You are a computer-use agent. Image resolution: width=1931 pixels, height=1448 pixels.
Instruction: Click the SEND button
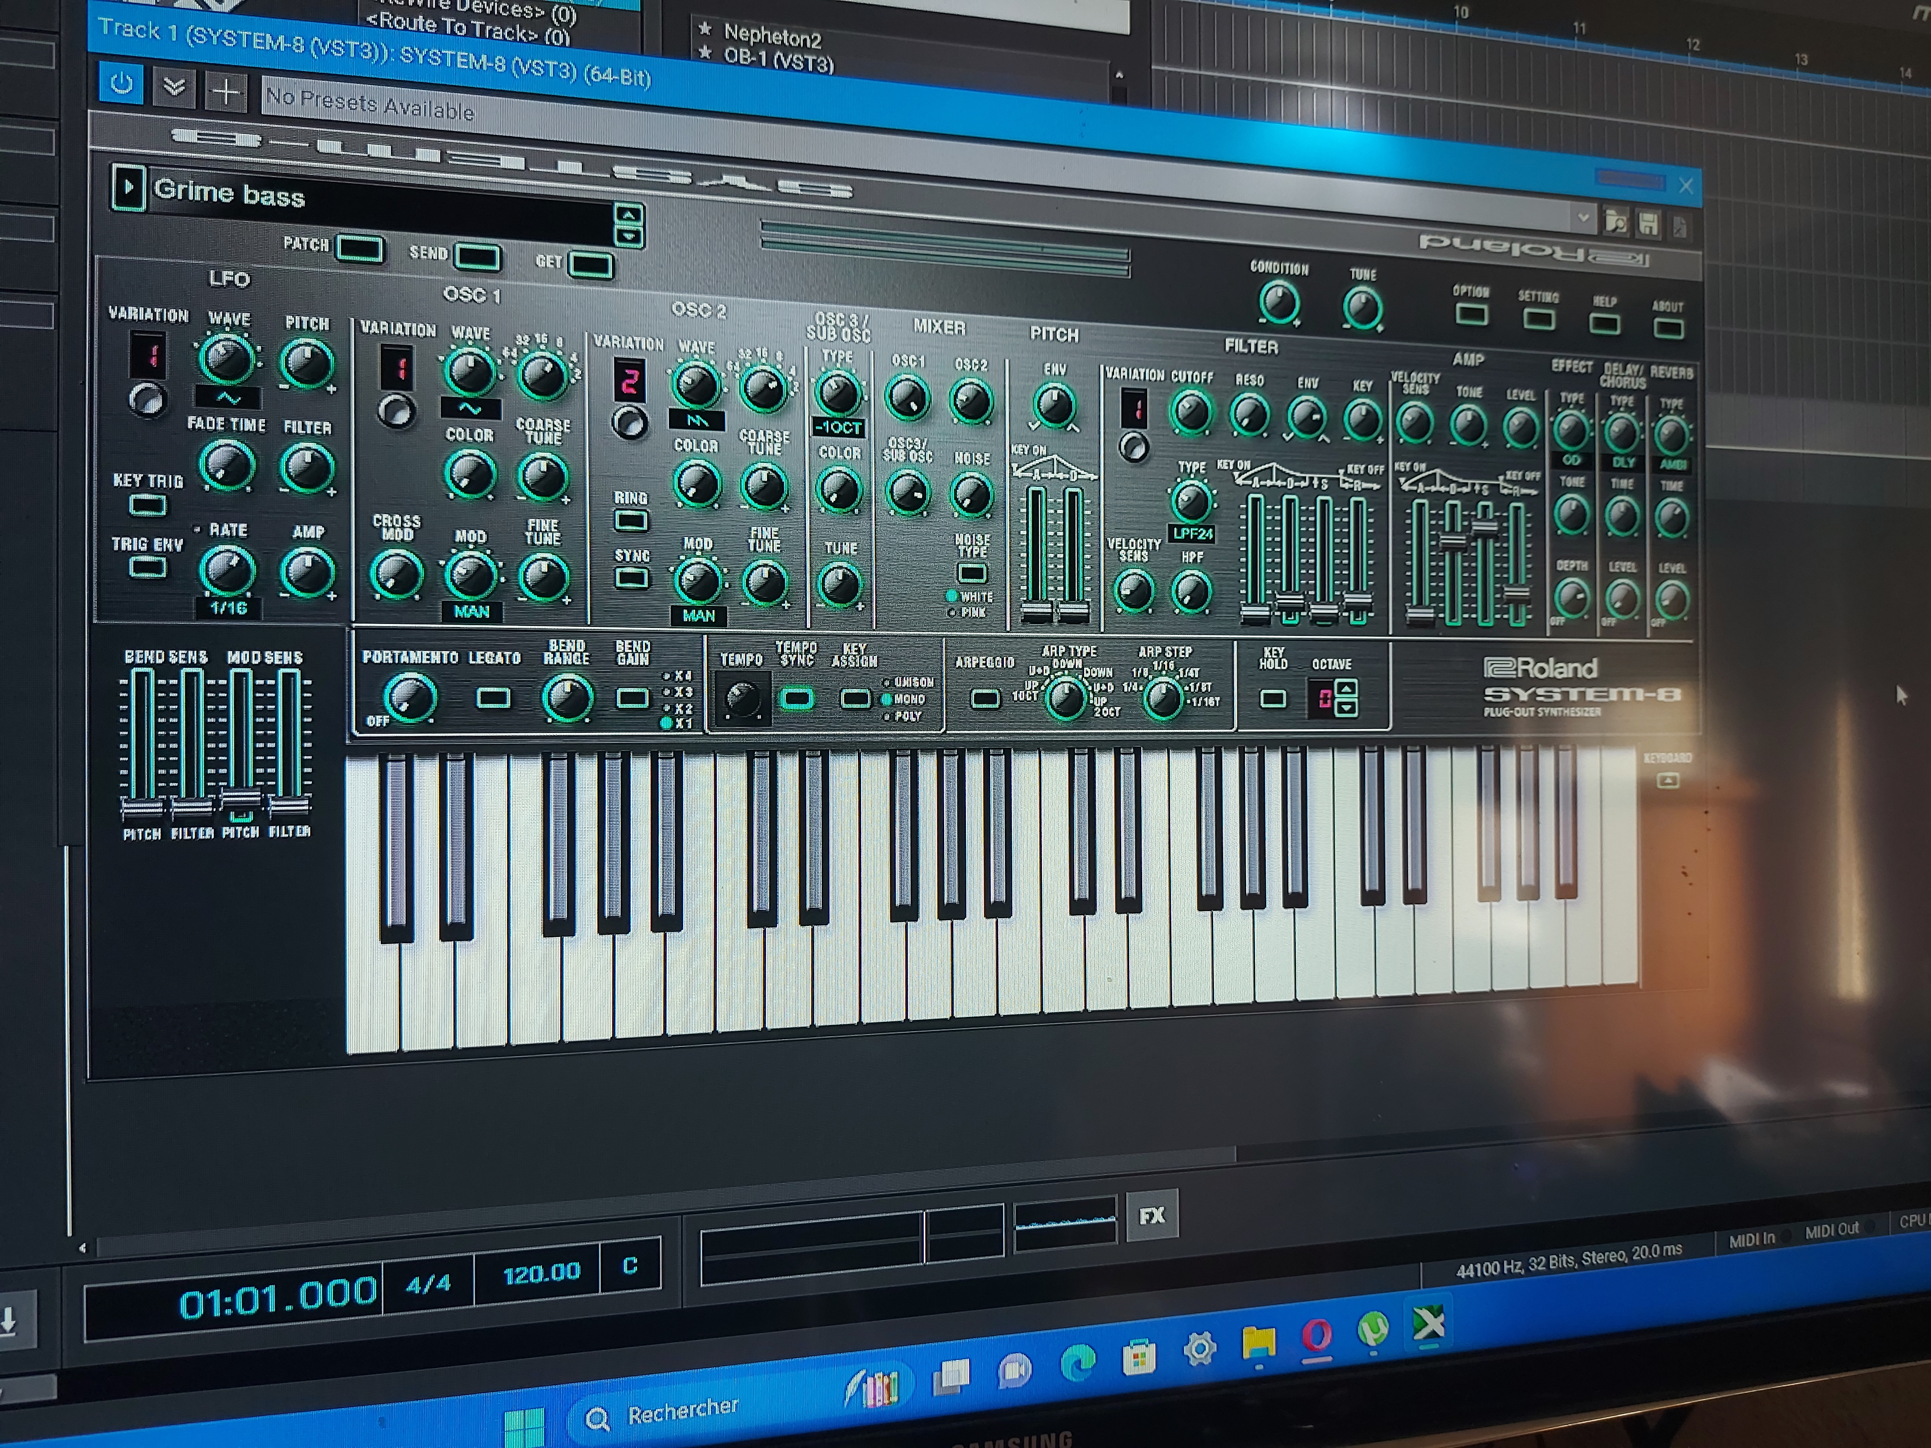coord(477,258)
